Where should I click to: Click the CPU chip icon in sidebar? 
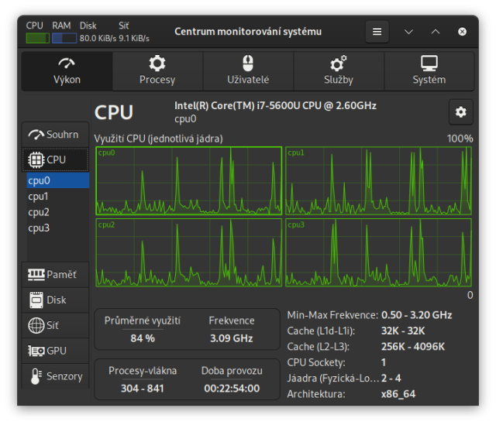click(36, 160)
